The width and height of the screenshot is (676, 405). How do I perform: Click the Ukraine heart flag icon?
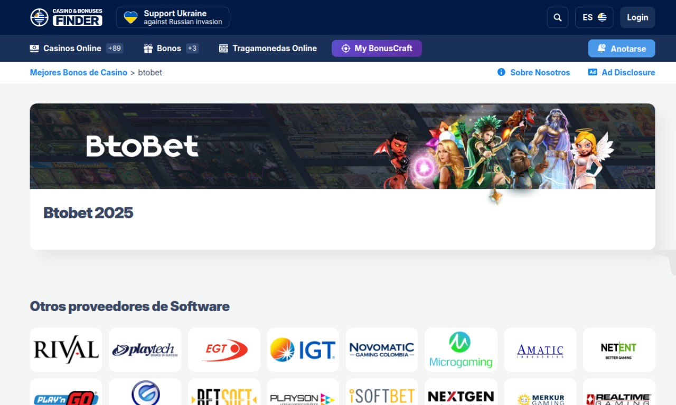click(130, 17)
